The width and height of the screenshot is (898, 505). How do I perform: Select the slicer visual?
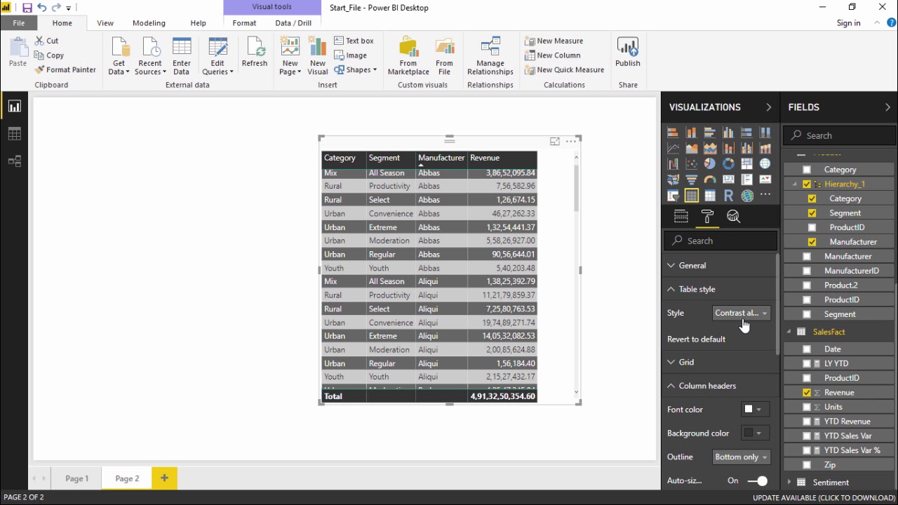tap(673, 195)
